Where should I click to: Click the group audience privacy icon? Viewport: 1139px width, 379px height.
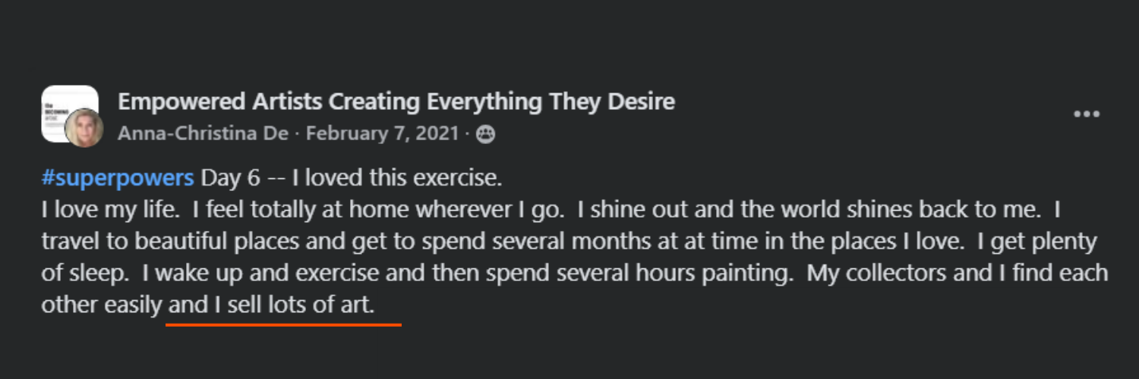point(485,134)
